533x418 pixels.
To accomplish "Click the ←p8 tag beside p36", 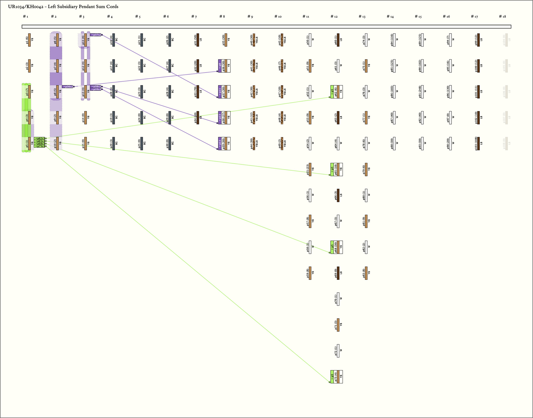I will pyautogui.click(x=220, y=66).
